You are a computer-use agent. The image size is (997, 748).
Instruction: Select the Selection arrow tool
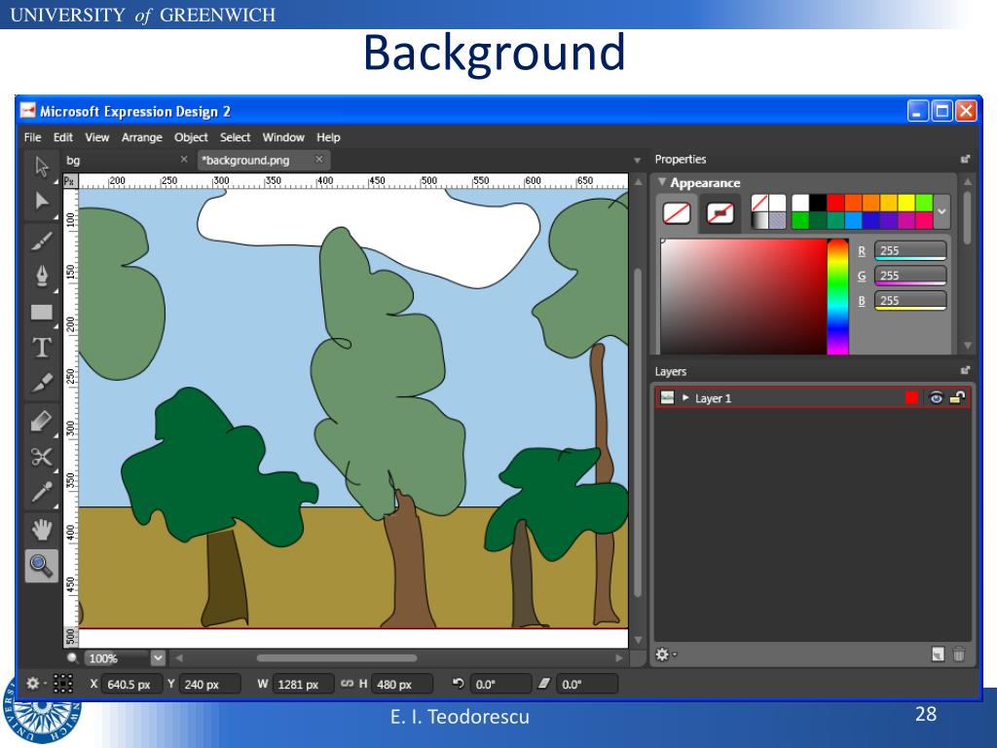pyautogui.click(x=41, y=166)
